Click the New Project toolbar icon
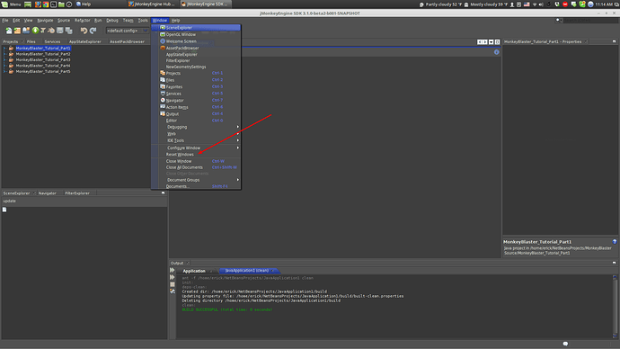The width and height of the screenshot is (620, 349). [17, 31]
